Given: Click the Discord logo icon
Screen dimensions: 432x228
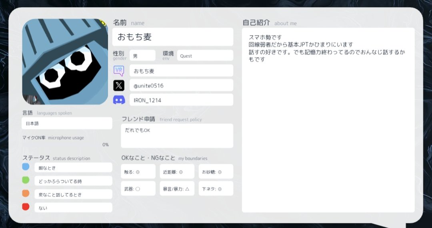Looking at the screenshot, I should click(119, 100).
